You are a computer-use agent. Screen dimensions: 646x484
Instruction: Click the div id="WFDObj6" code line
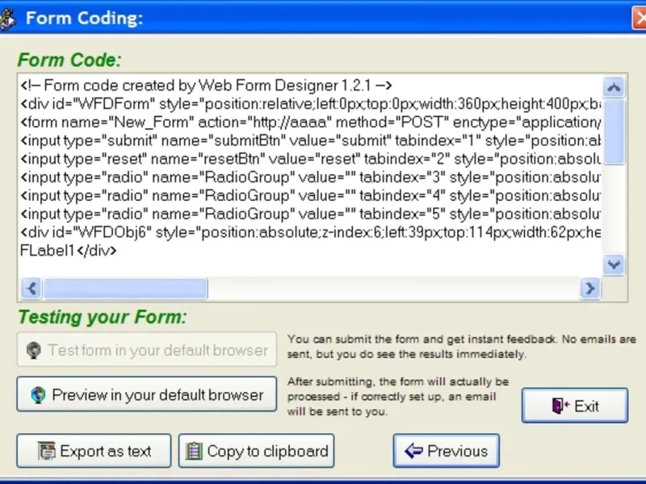pos(310,232)
